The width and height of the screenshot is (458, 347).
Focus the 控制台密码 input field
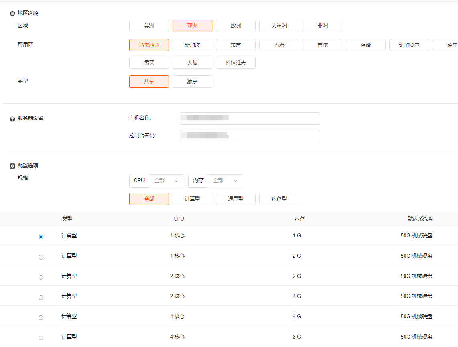pos(250,136)
